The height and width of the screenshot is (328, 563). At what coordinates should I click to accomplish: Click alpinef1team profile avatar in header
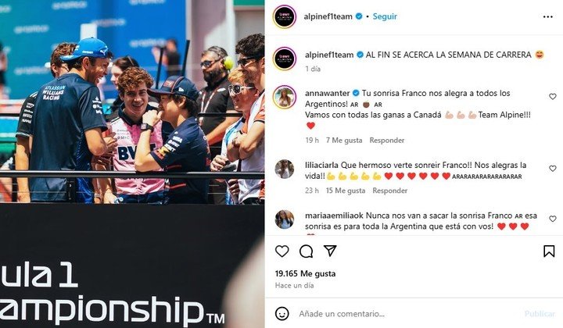click(x=285, y=16)
